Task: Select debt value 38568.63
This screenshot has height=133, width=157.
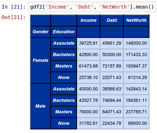Action: coord(112,89)
